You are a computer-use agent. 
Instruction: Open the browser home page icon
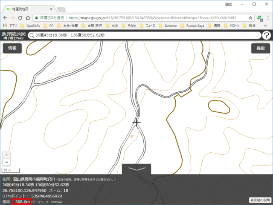coord(28,18)
